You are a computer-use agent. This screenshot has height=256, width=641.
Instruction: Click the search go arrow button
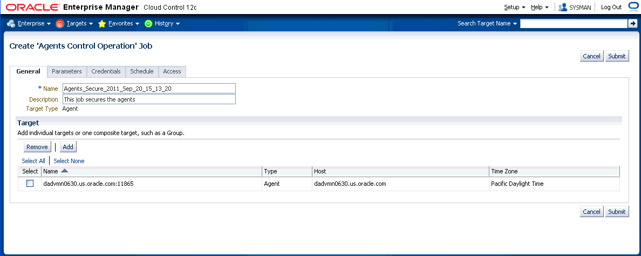632,24
